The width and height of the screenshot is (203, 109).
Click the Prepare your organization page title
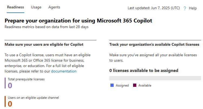[x=79, y=21]
